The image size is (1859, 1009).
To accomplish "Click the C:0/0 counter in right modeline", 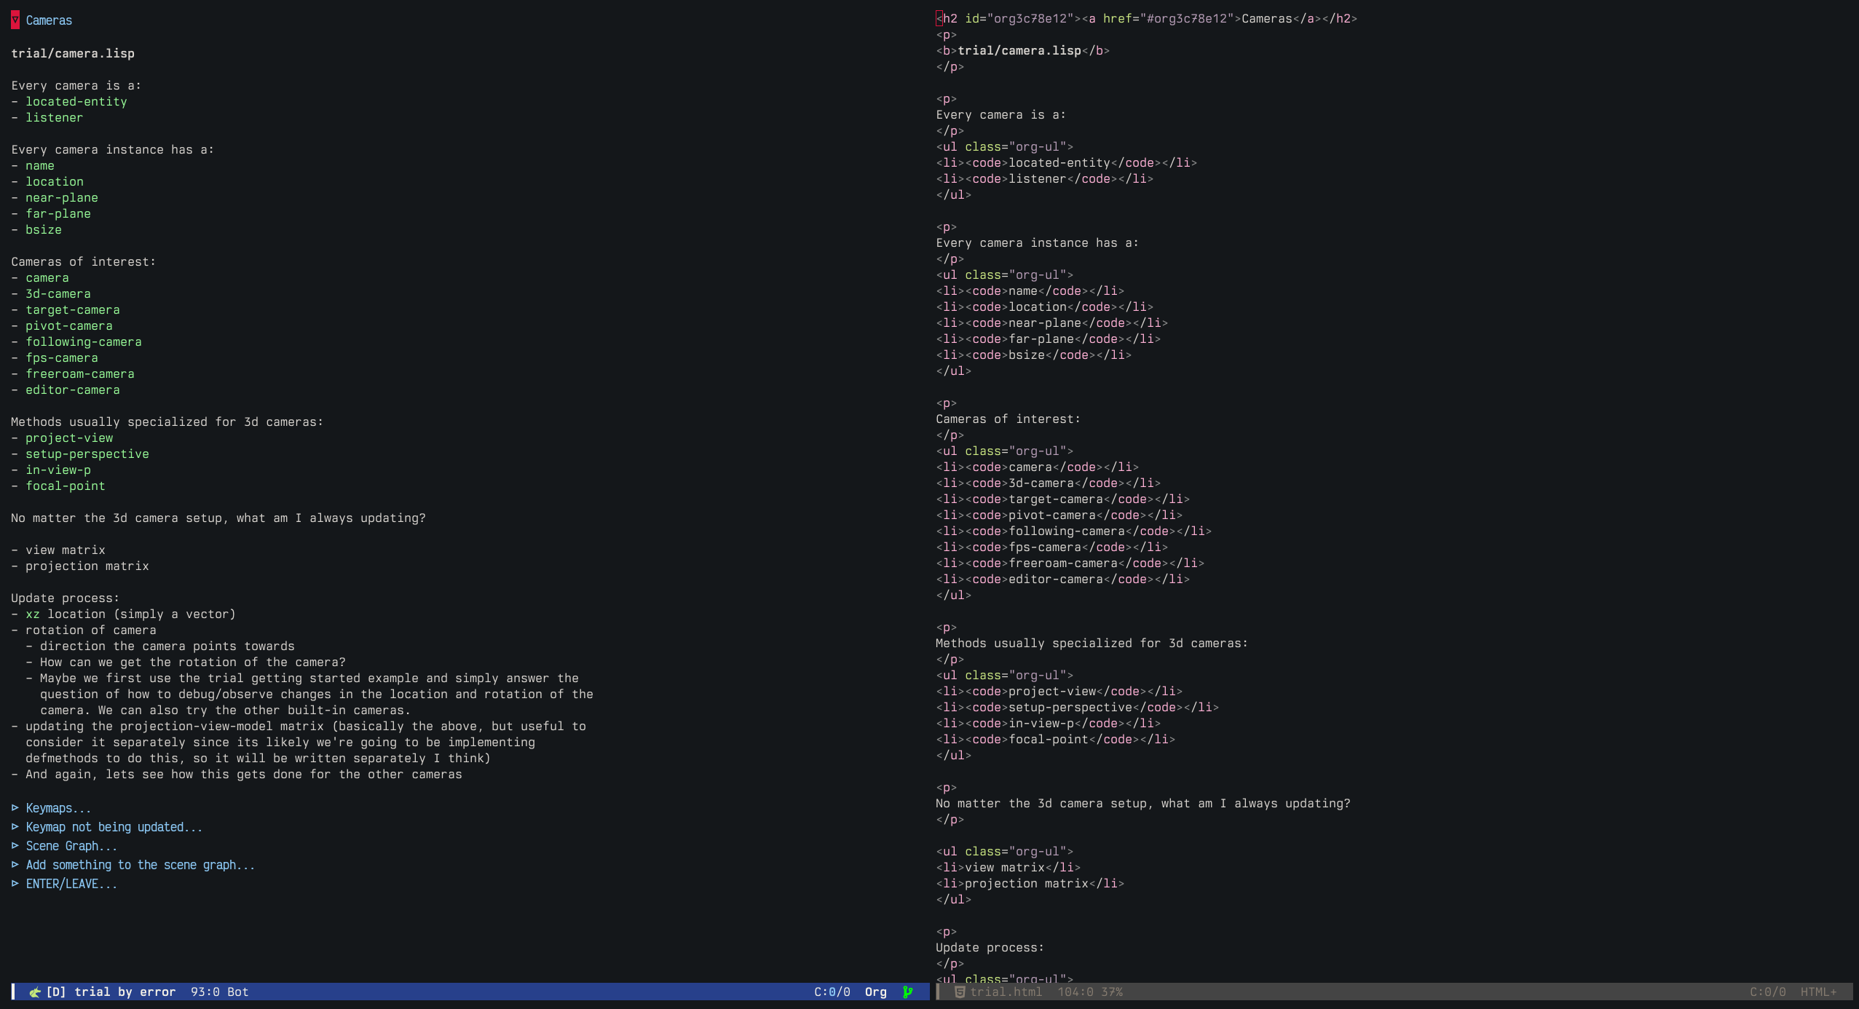I will click(x=1767, y=992).
